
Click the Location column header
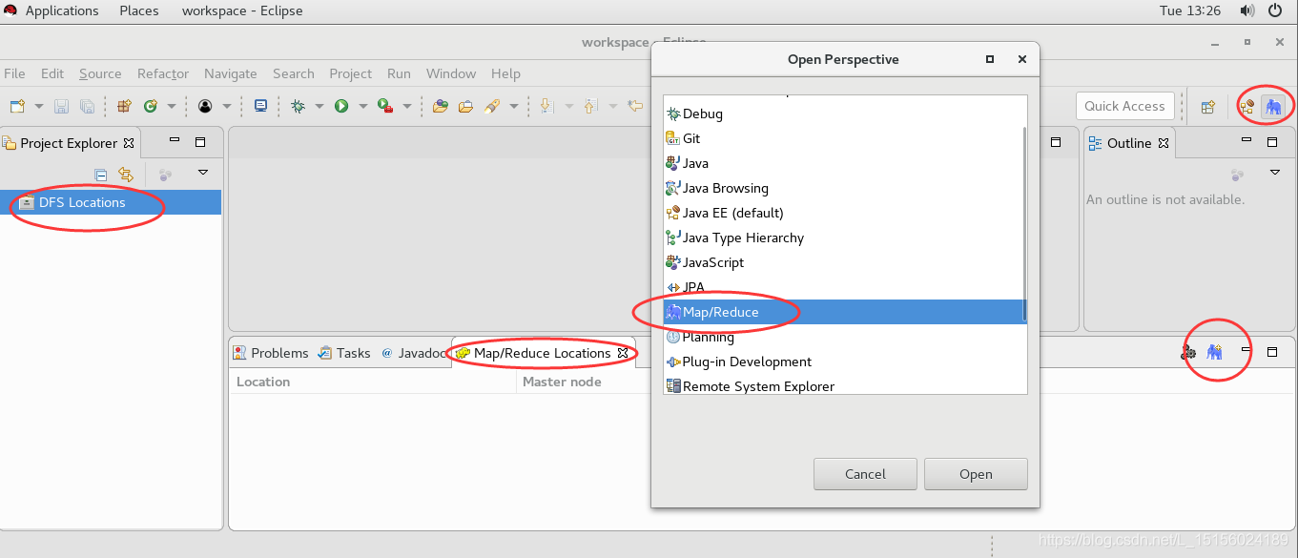click(x=373, y=382)
